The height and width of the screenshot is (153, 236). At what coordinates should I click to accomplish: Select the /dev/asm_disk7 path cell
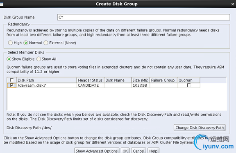[47, 85]
